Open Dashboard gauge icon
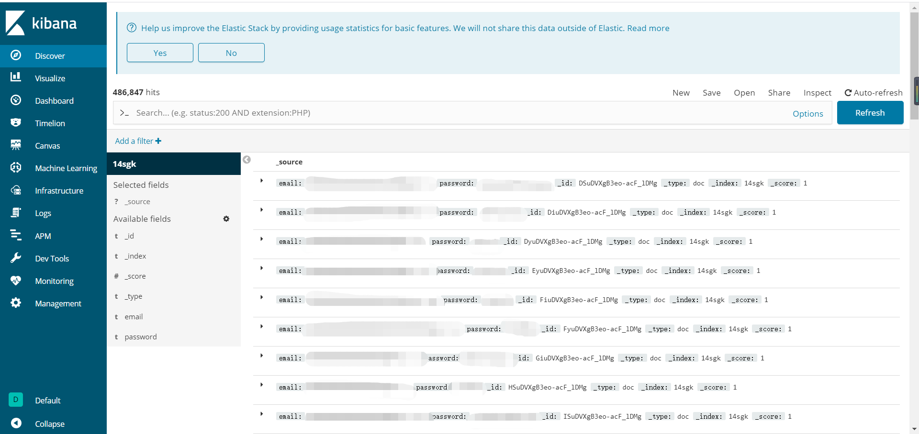The image size is (919, 434). 16,100
